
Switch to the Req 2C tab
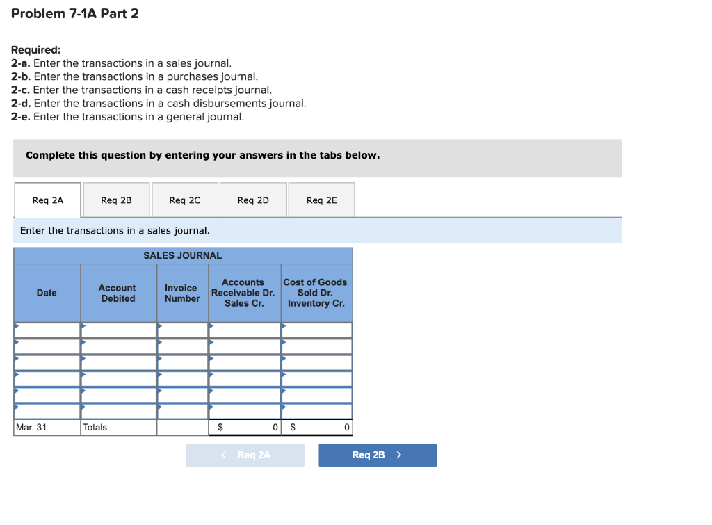(184, 200)
